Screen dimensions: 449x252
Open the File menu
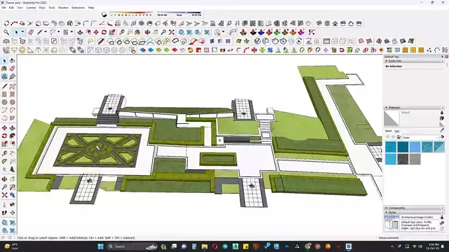[x=4, y=8]
